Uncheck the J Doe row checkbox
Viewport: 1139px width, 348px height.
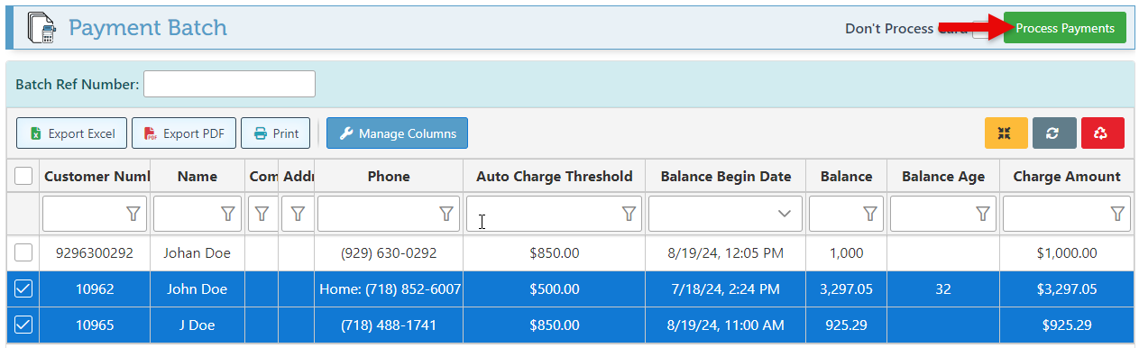(24, 325)
